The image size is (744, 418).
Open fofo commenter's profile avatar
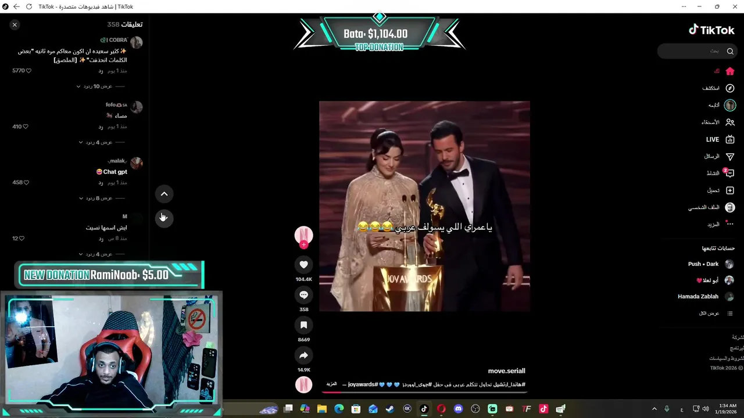pos(137,107)
